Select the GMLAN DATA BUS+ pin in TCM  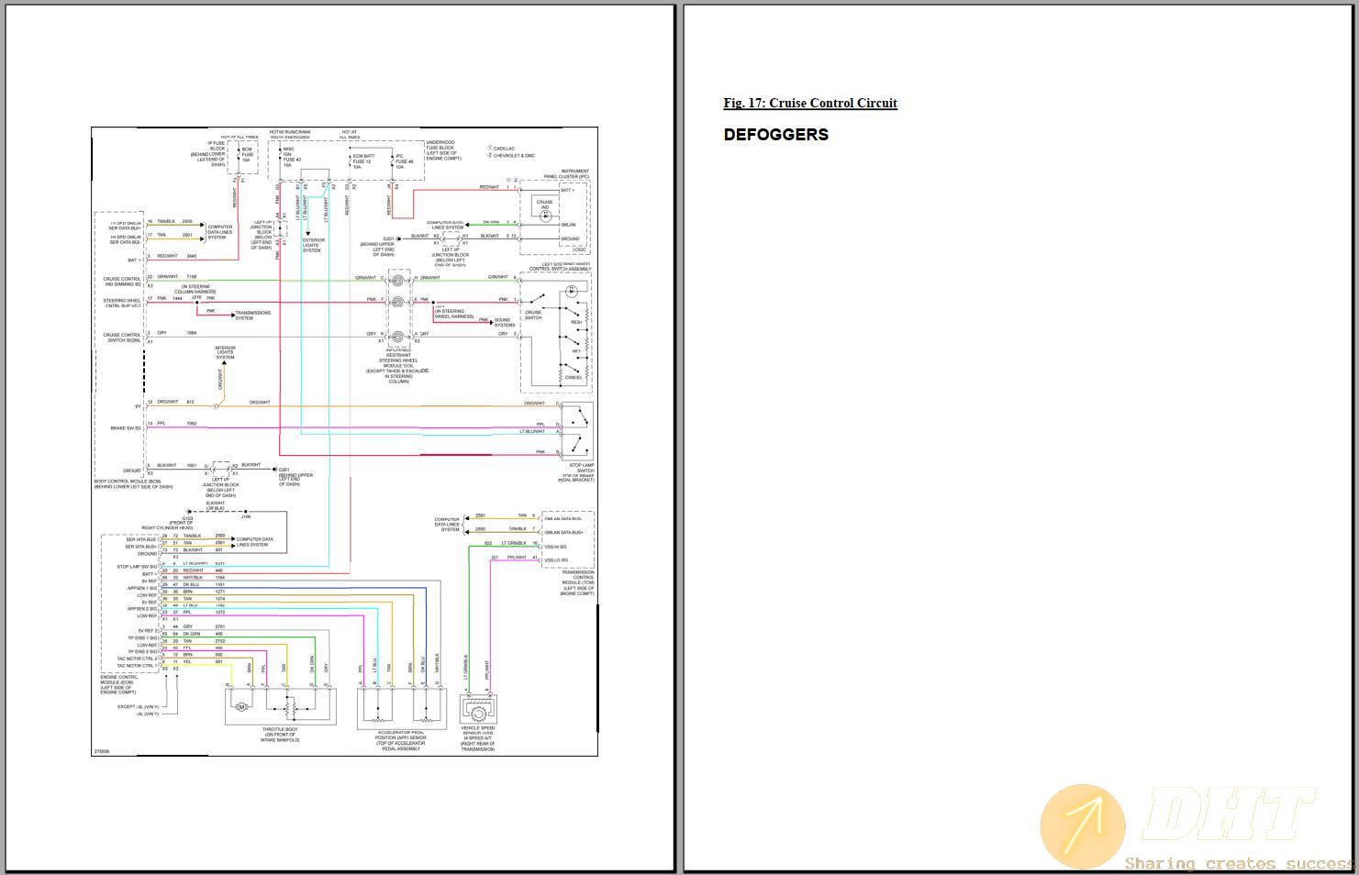563,533
